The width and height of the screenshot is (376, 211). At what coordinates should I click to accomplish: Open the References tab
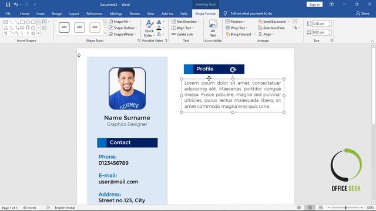click(95, 13)
